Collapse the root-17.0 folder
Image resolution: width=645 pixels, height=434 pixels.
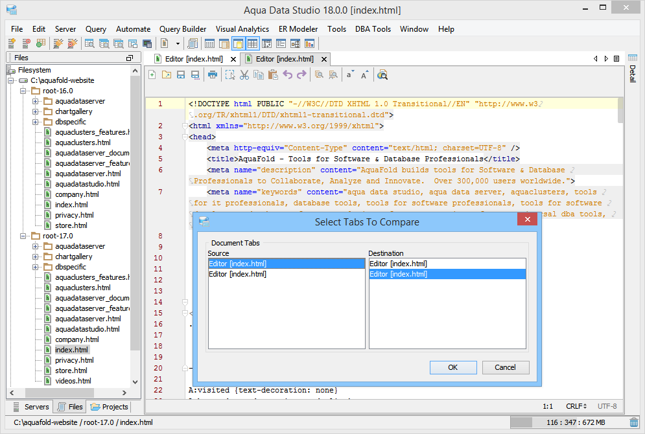(x=23, y=236)
